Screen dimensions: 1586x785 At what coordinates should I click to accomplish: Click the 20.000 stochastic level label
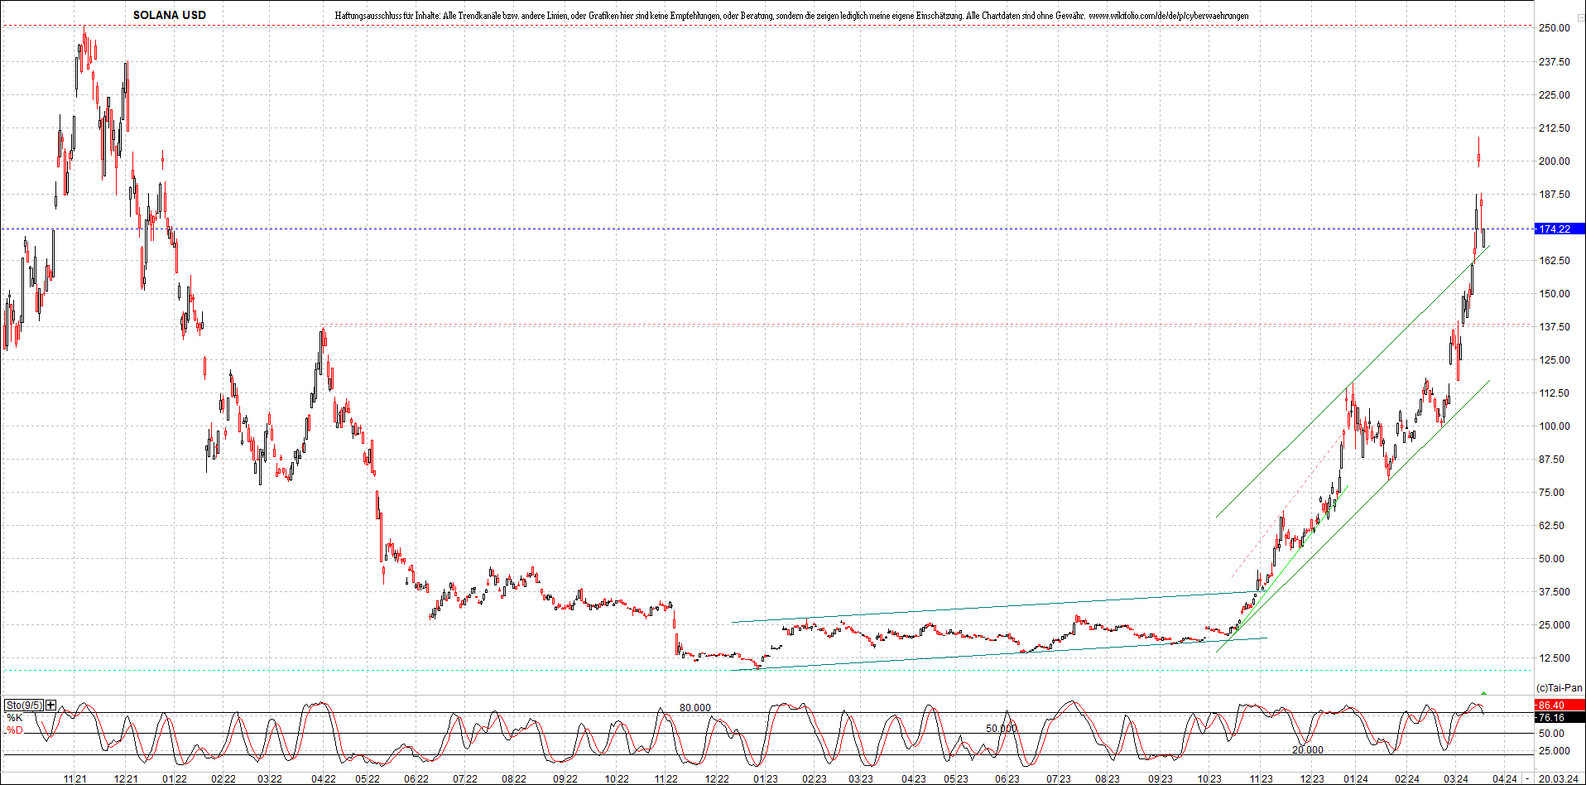pos(1308,750)
